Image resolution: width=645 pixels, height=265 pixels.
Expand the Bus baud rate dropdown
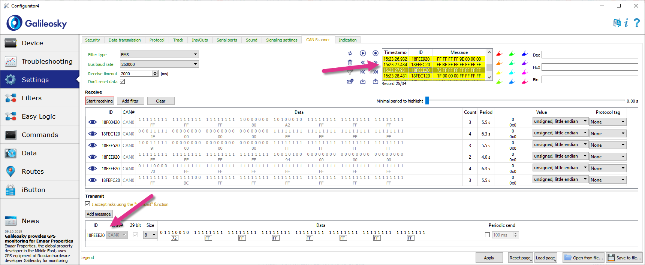pyautogui.click(x=159, y=64)
